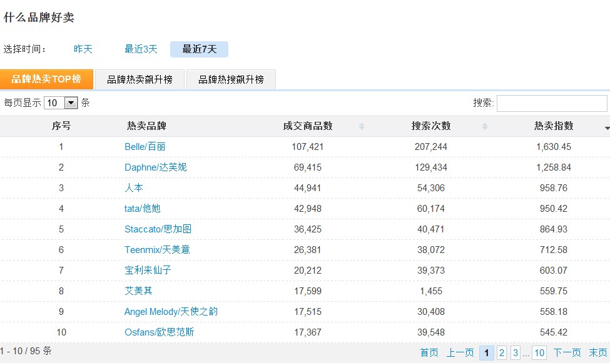Go to page 2 of results
The width and height of the screenshot is (610, 363).
(501, 353)
